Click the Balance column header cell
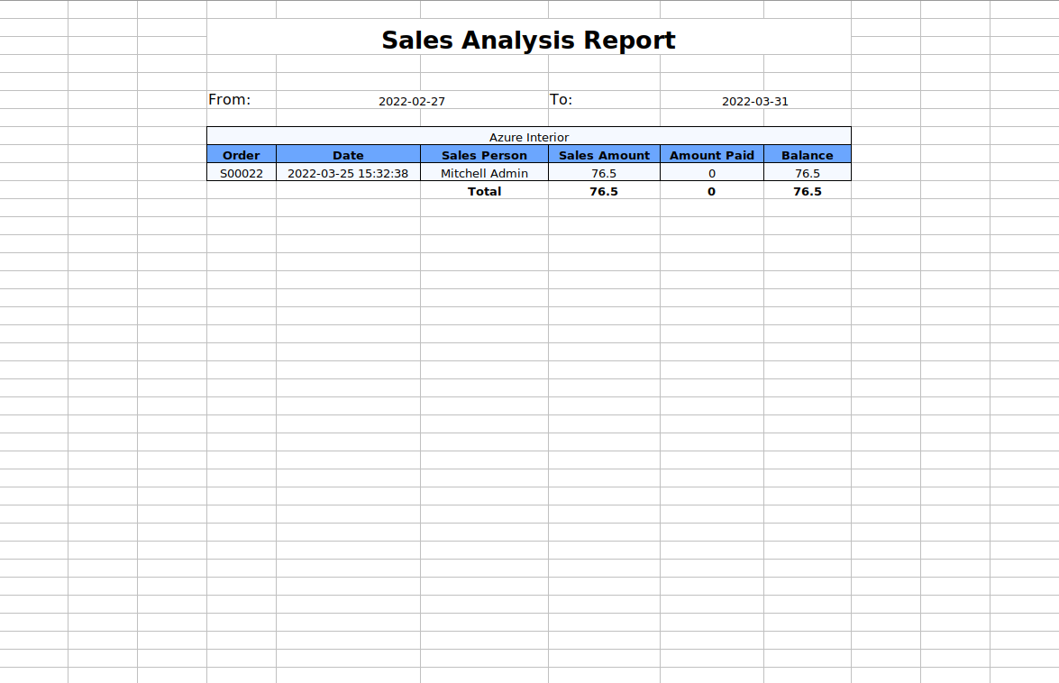The image size is (1059, 683). 808,155
